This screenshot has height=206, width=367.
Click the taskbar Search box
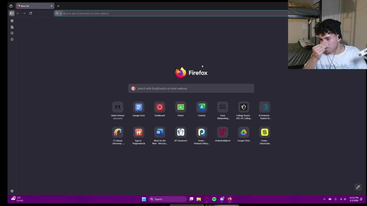click(x=167, y=199)
